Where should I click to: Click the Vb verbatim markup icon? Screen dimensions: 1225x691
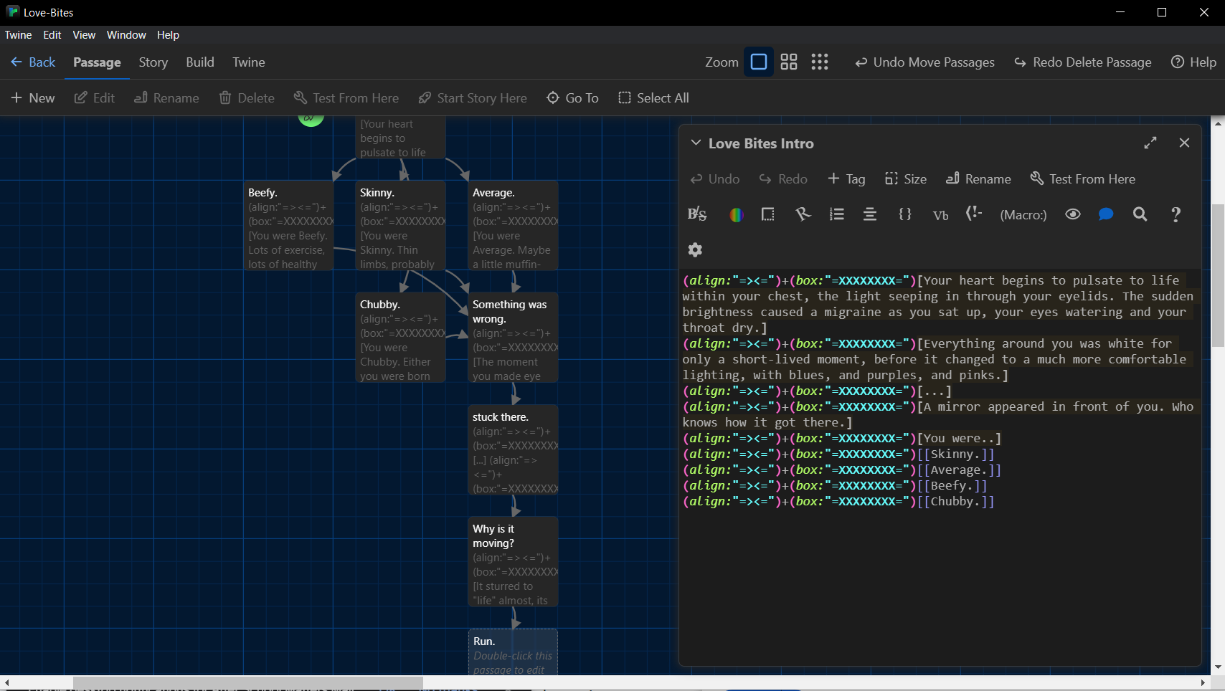click(940, 215)
